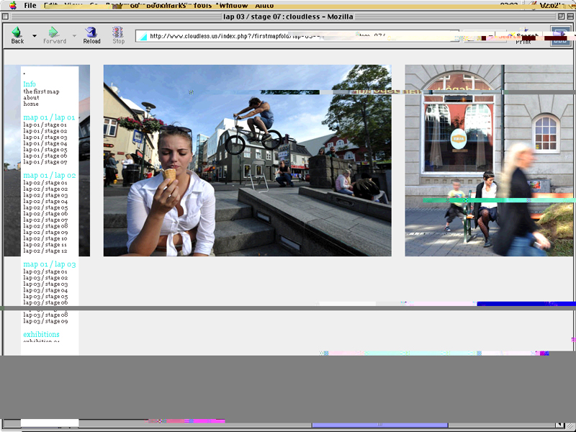Select 'lap 02 / stage 06'
The height and width of the screenshot is (432, 576).
(45, 214)
